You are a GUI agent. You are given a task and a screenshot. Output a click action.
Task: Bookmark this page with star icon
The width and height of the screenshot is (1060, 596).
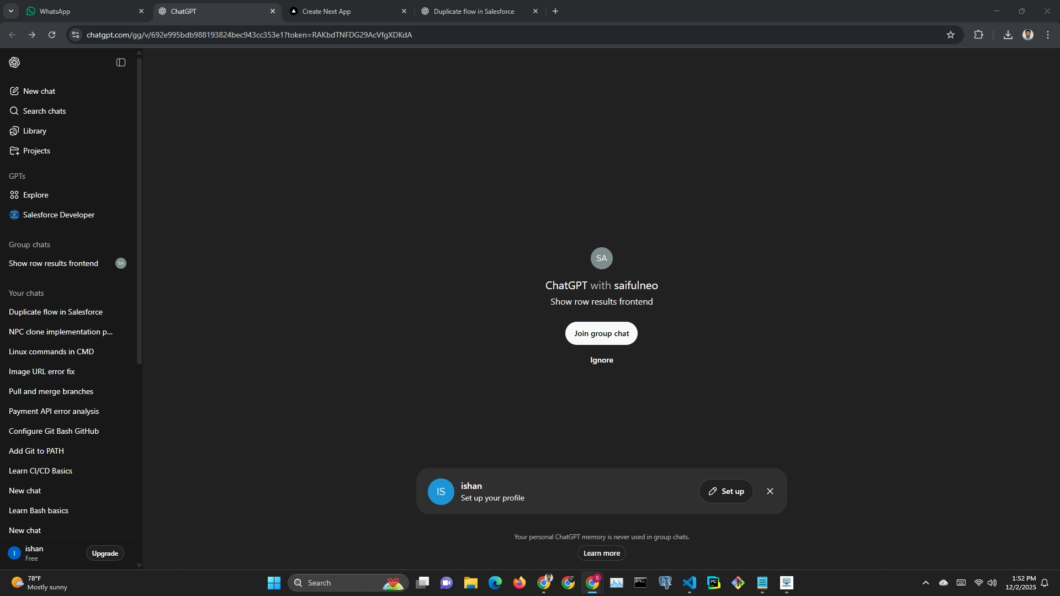click(951, 35)
